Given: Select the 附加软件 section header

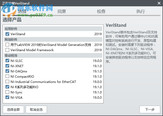Looking at the screenshot, I should pos(53,39).
